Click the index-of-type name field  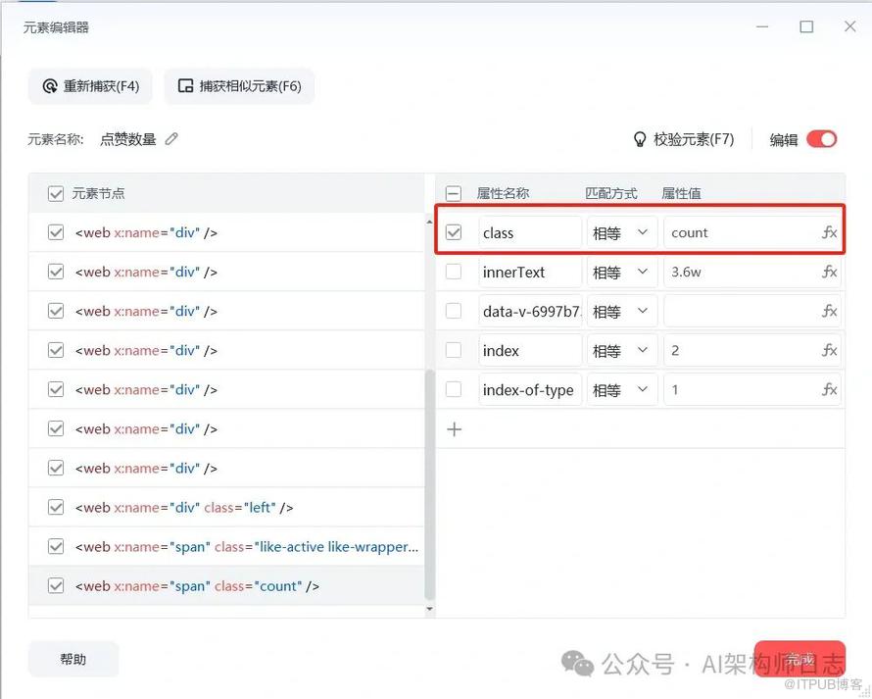point(530,389)
